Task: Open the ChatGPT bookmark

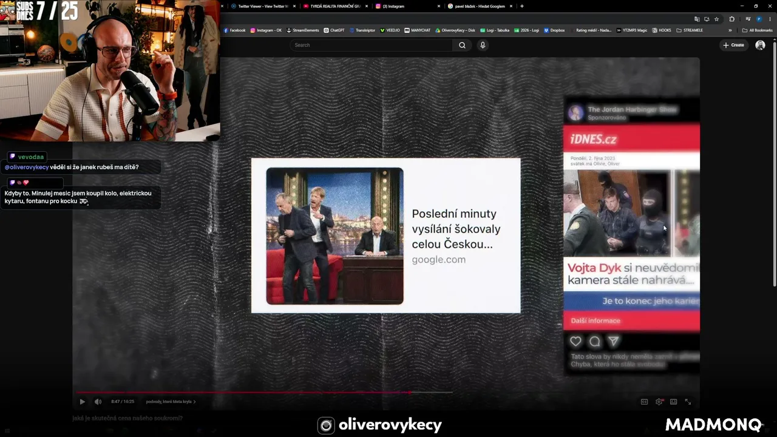Action: point(334,30)
